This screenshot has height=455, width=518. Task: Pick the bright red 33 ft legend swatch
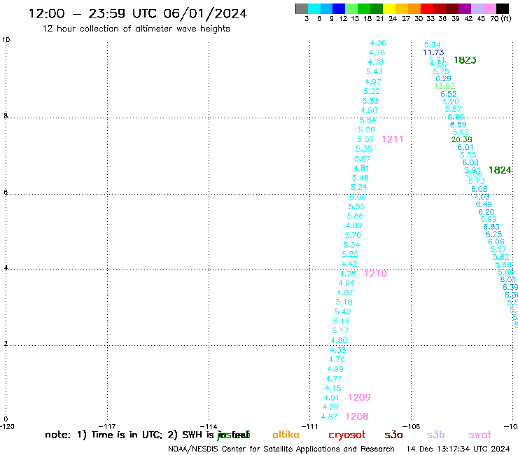(427, 8)
